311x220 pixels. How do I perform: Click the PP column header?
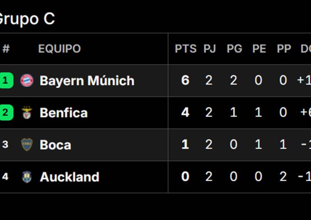(x=284, y=49)
